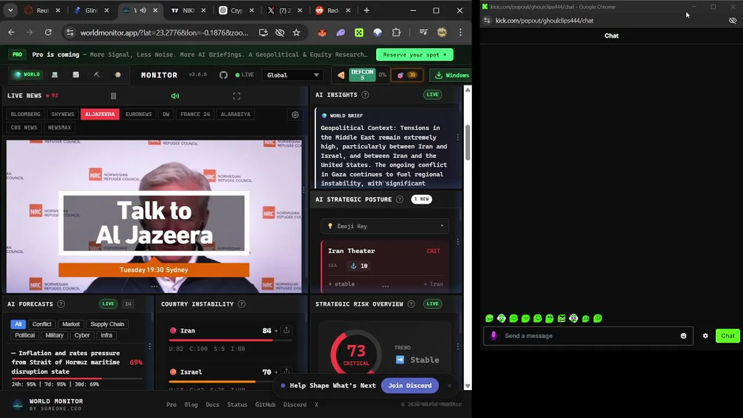
Task: Select the FRANCE 24 channel tab
Action: (x=195, y=114)
